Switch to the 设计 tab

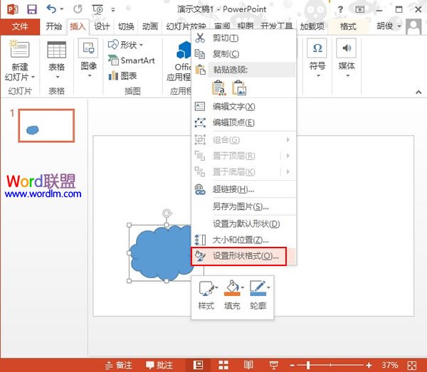(102, 26)
